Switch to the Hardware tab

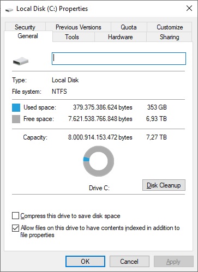point(121,37)
